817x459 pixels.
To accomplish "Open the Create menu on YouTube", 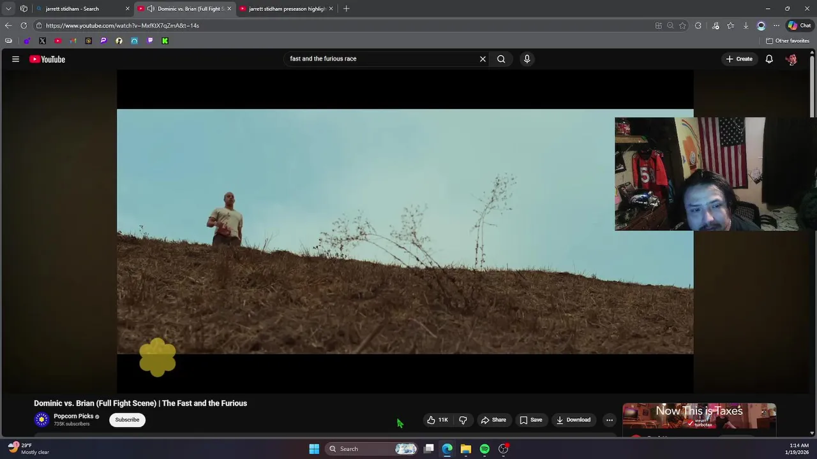I will tap(739, 59).
